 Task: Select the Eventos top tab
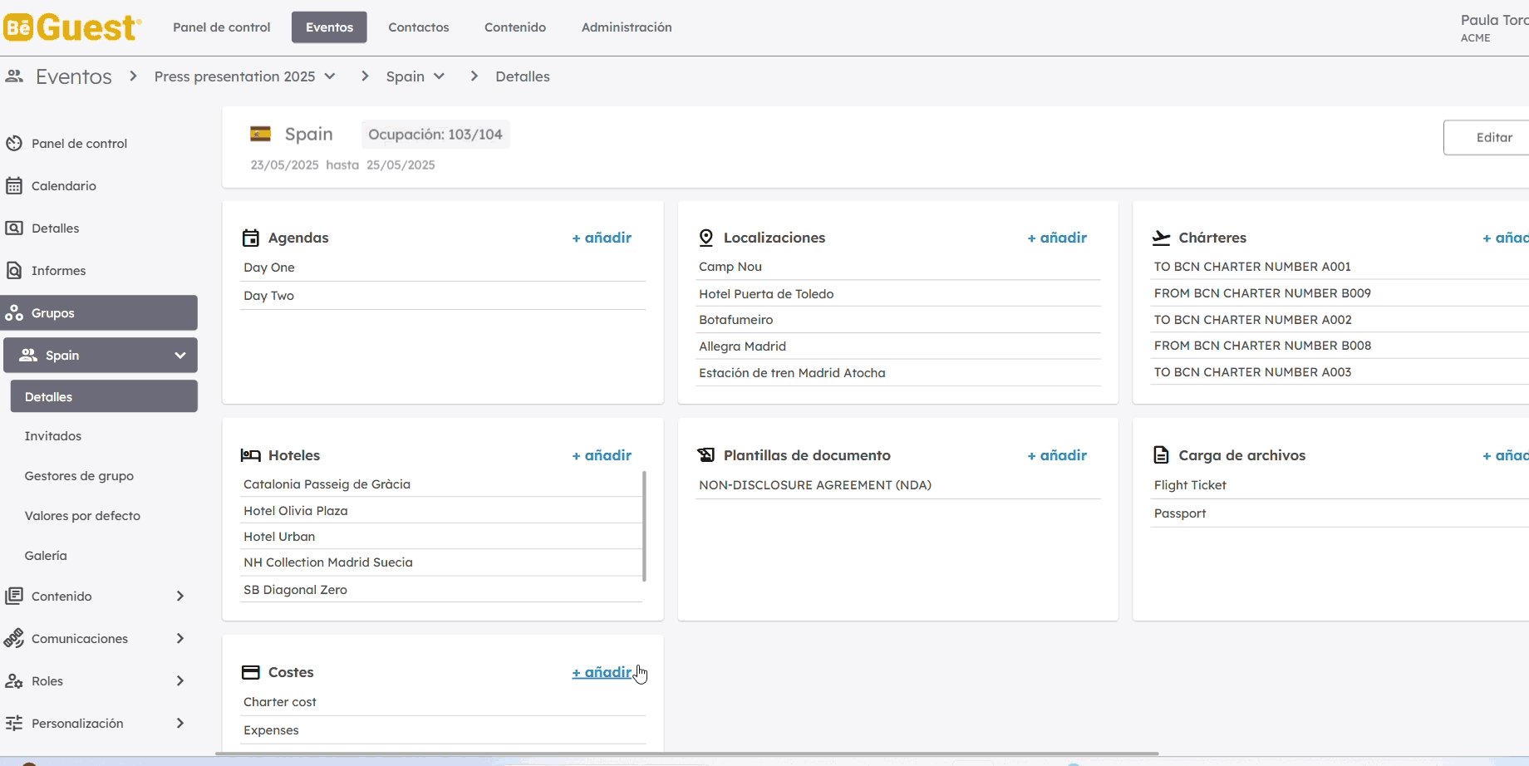pos(329,27)
